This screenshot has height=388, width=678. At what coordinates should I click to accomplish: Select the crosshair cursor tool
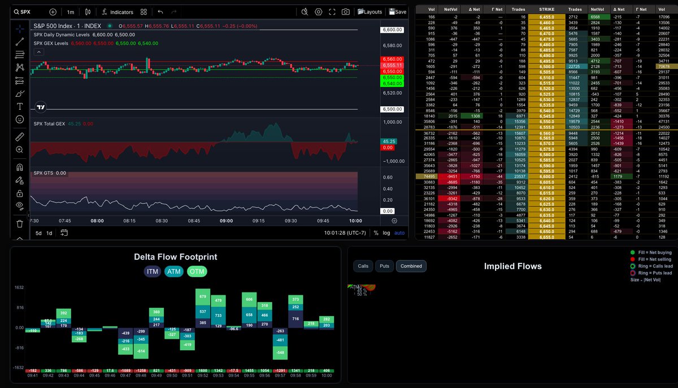point(20,28)
